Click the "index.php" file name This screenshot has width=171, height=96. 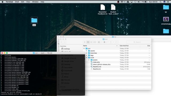point(96,62)
